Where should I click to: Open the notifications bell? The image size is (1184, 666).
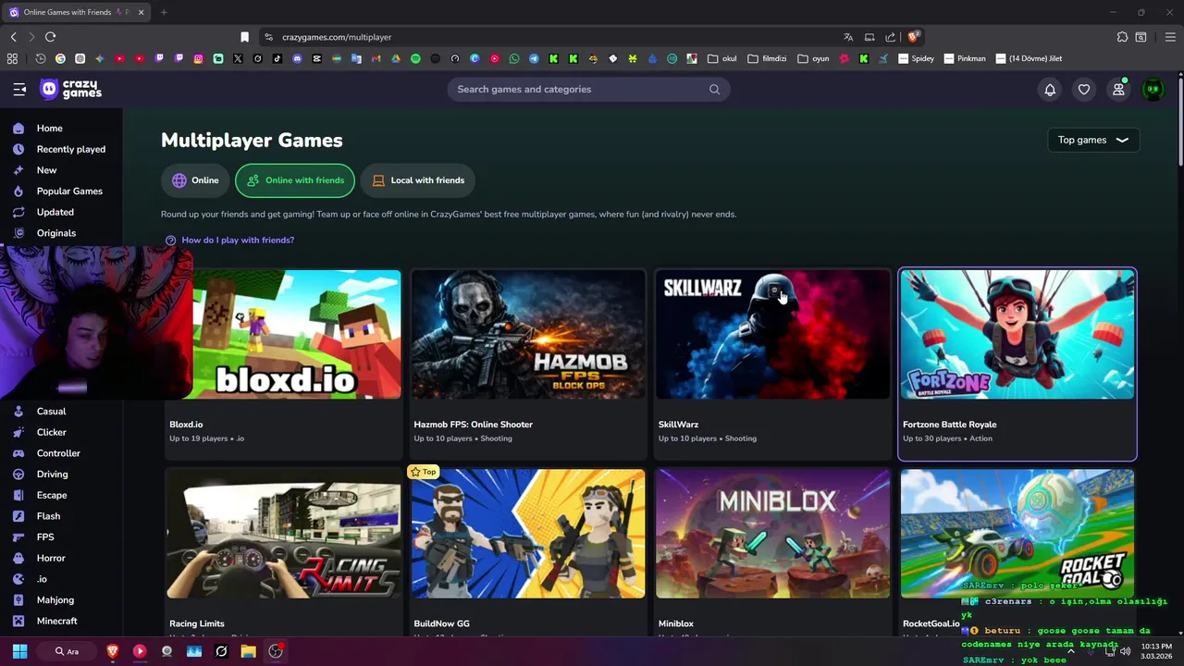tap(1050, 90)
